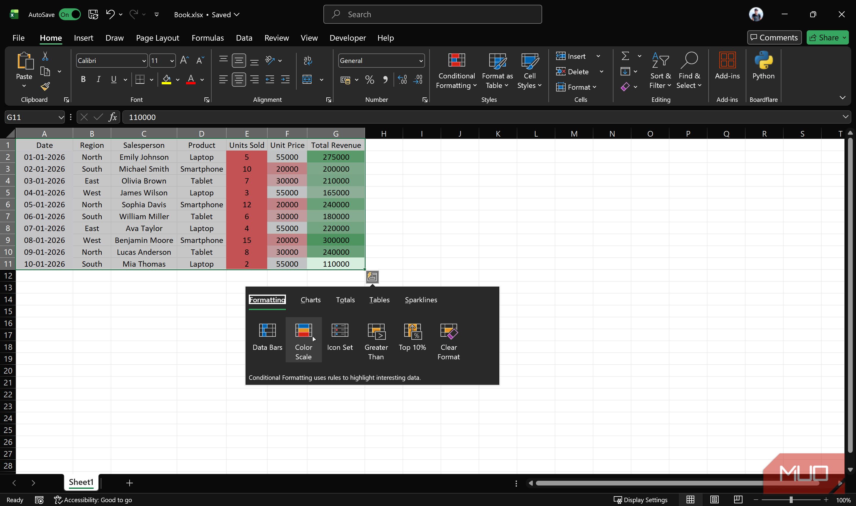
Task: Click the AutoSum sigma icon
Action: (x=625, y=56)
